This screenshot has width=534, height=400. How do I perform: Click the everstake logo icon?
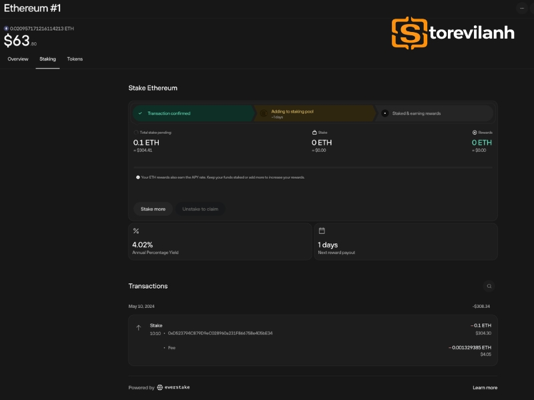coord(160,387)
